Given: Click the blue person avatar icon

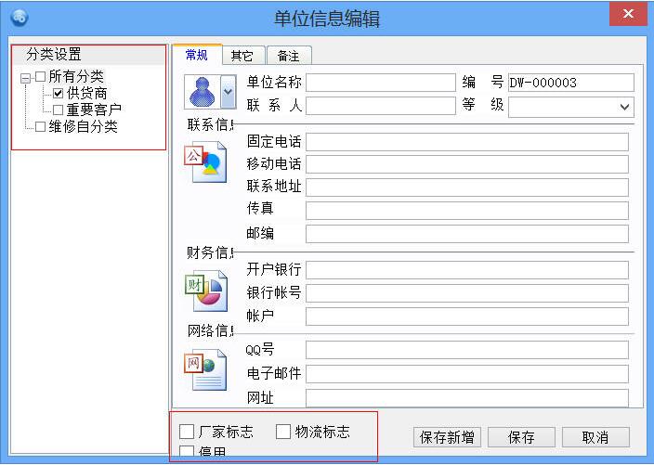Looking at the screenshot, I should coord(202,92).
